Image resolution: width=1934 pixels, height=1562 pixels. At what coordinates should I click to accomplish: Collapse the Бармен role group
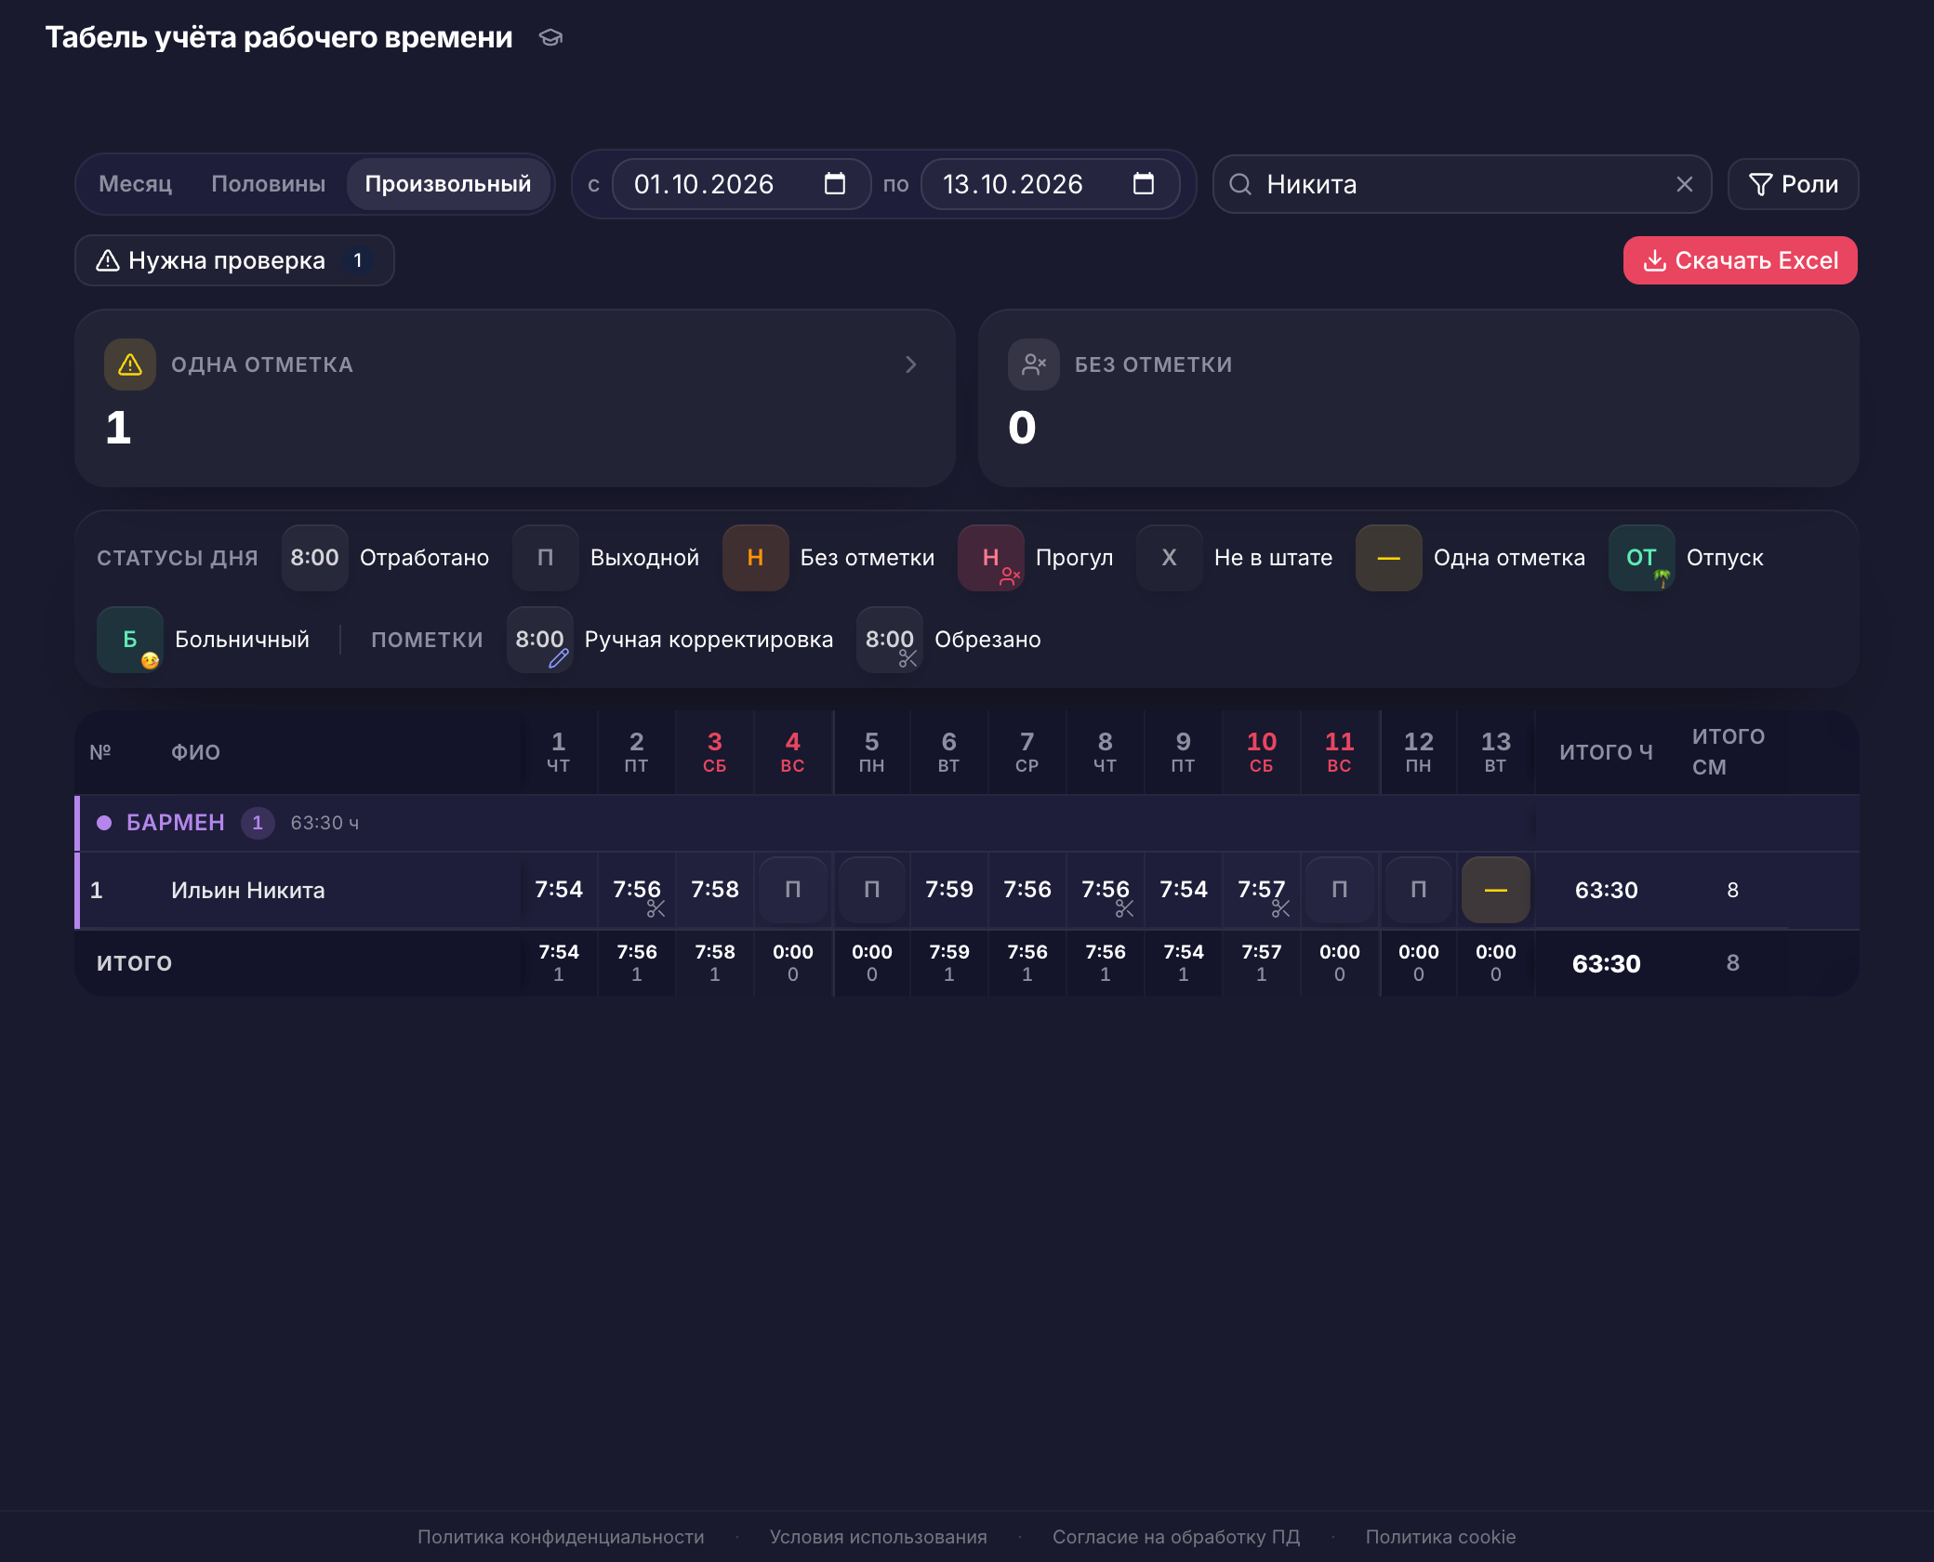pos(176,823)
